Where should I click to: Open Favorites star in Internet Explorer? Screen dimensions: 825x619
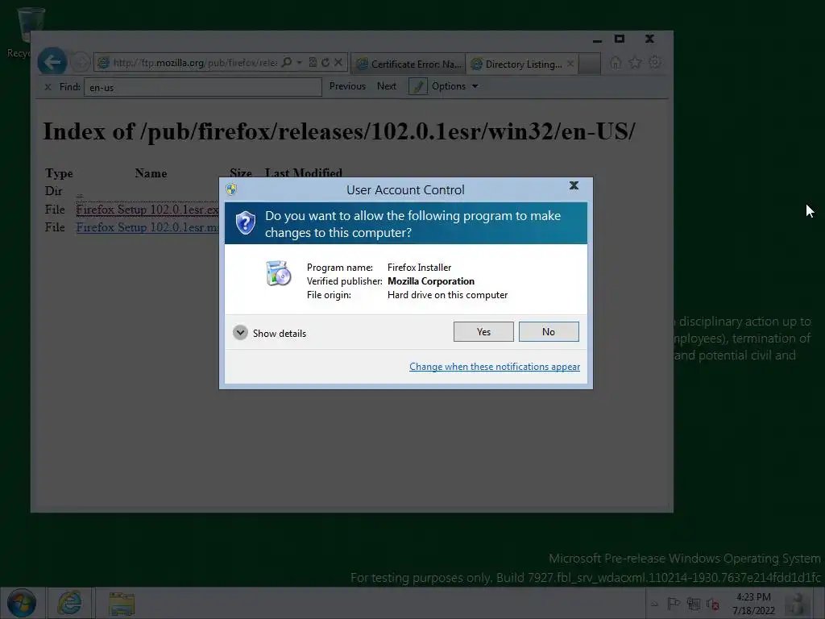pyautogui.click(x=636, y=63)
